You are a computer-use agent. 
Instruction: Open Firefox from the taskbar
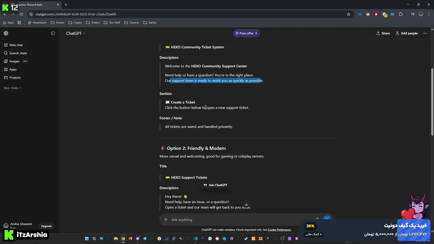pyautogui.click(x=131, y=239)
